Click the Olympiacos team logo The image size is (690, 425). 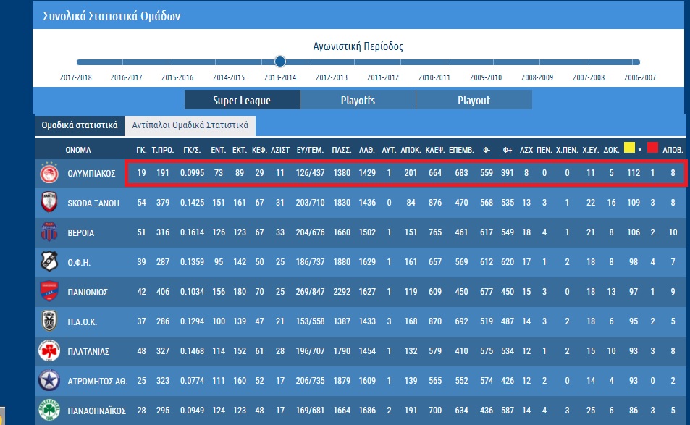[x=49, y=173]
